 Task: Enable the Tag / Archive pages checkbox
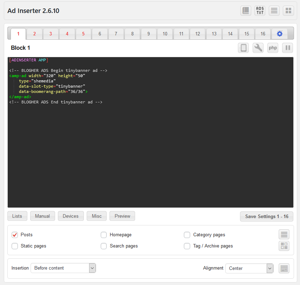187,246
